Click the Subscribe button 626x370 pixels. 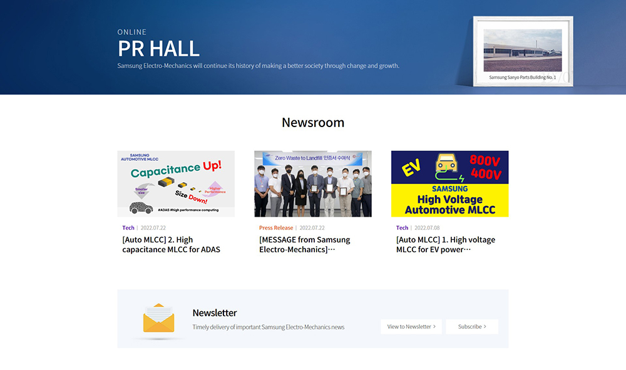472,327
